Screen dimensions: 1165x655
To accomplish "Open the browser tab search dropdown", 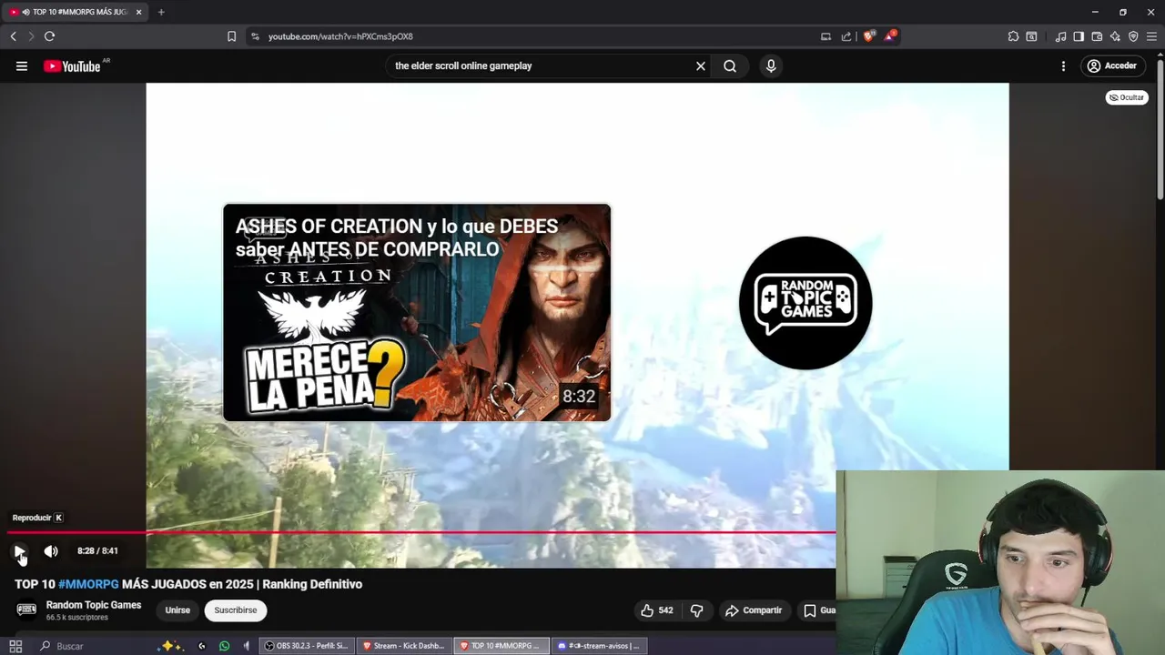I will tap(1031, 36).
